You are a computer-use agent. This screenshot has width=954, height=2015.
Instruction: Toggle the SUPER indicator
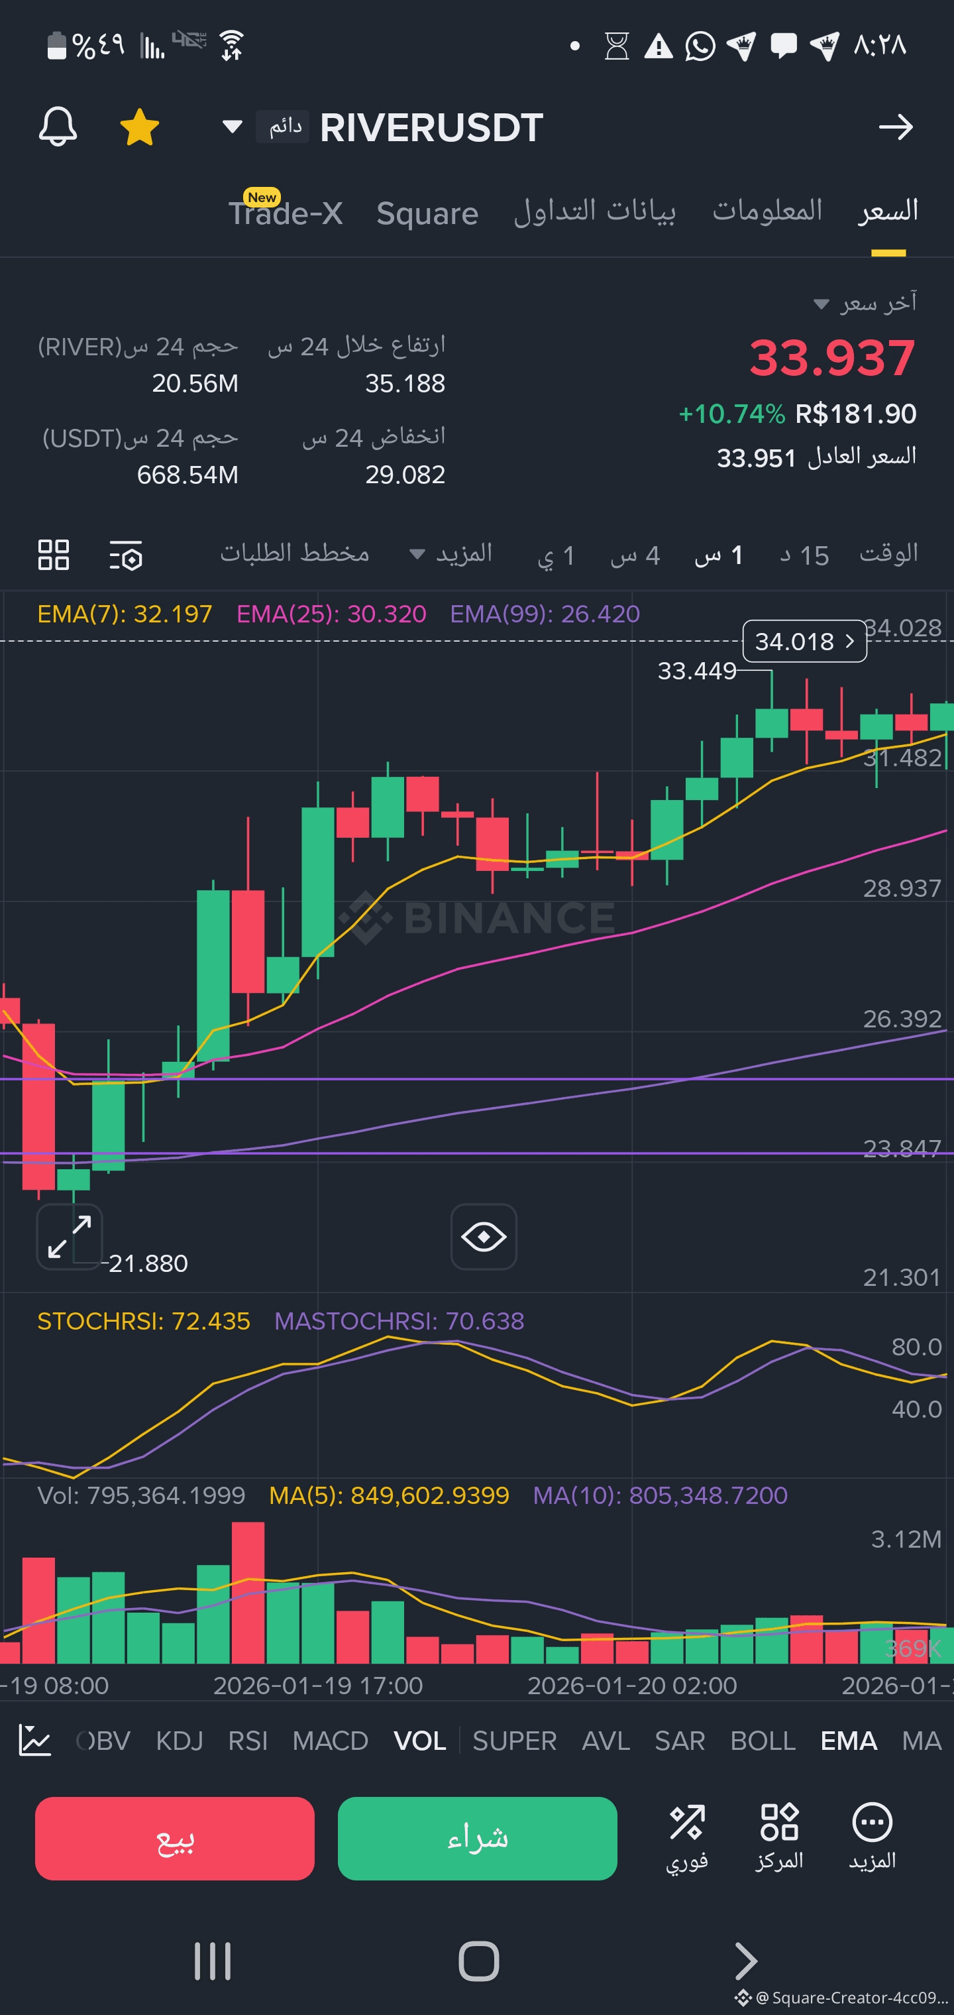pyautogui.click(x=515, y=1741)
